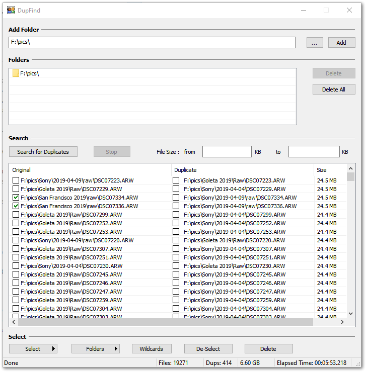366x372 pixels.
Task: Click the Elapsed Time status bar entry
Action: click(312, 363)
